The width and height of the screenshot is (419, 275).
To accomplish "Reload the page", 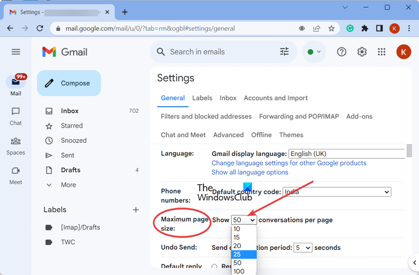I will pyautogui.click(x=40, y=28).
